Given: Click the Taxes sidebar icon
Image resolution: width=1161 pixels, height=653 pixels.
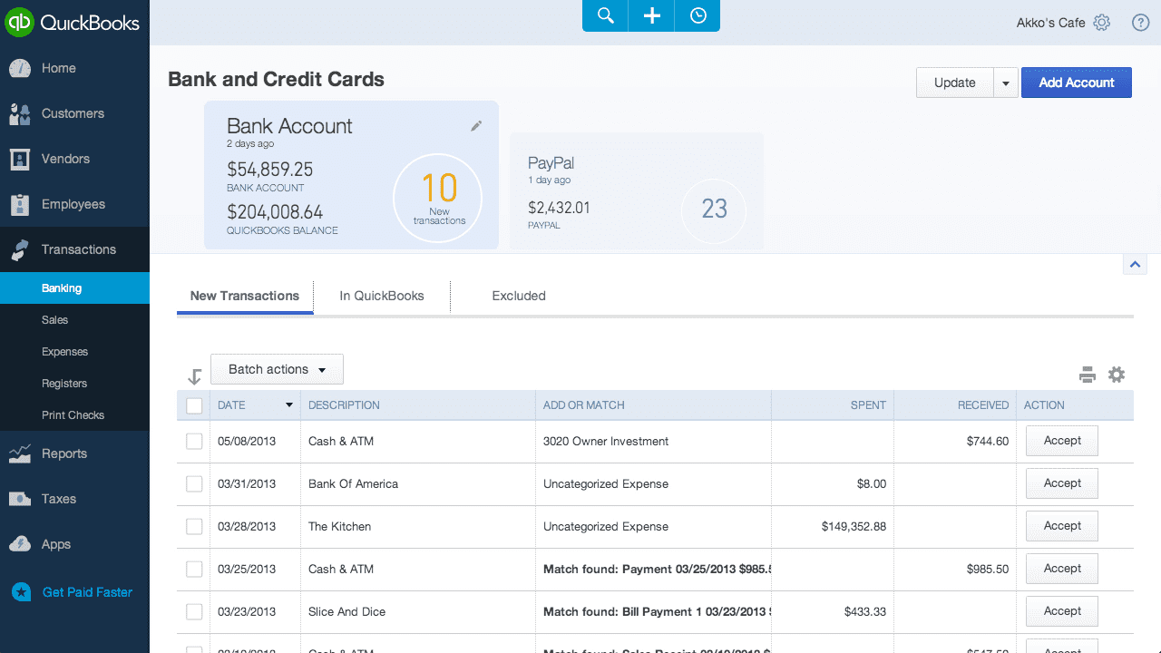Looking at the screenshot, I should [20, 499].
